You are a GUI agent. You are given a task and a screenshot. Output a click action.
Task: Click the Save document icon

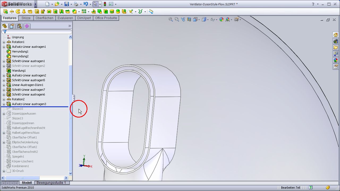[67, 4]
